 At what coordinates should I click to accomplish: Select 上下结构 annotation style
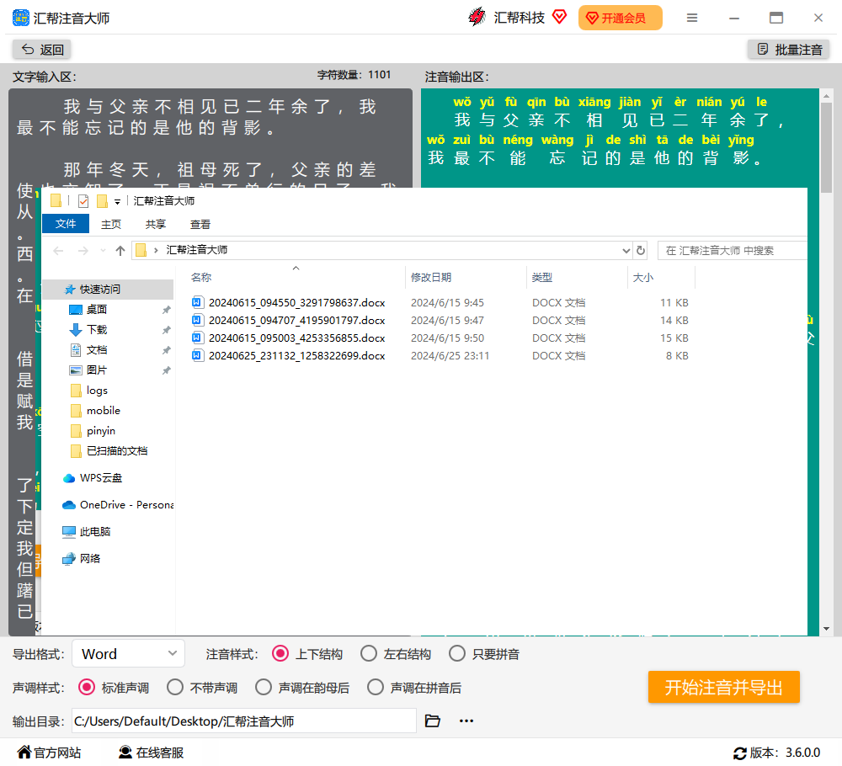tap(280, 654)
